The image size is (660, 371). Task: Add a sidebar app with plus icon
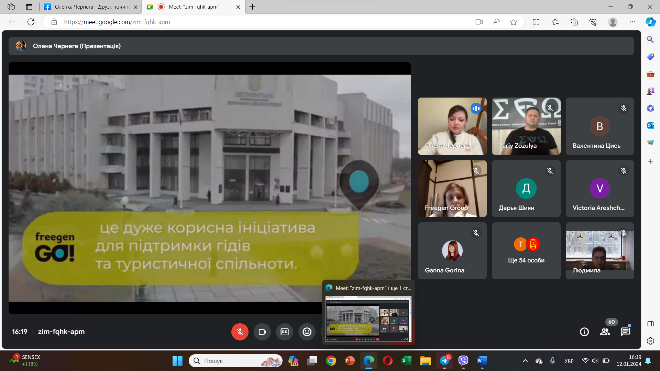pos(650,161)
